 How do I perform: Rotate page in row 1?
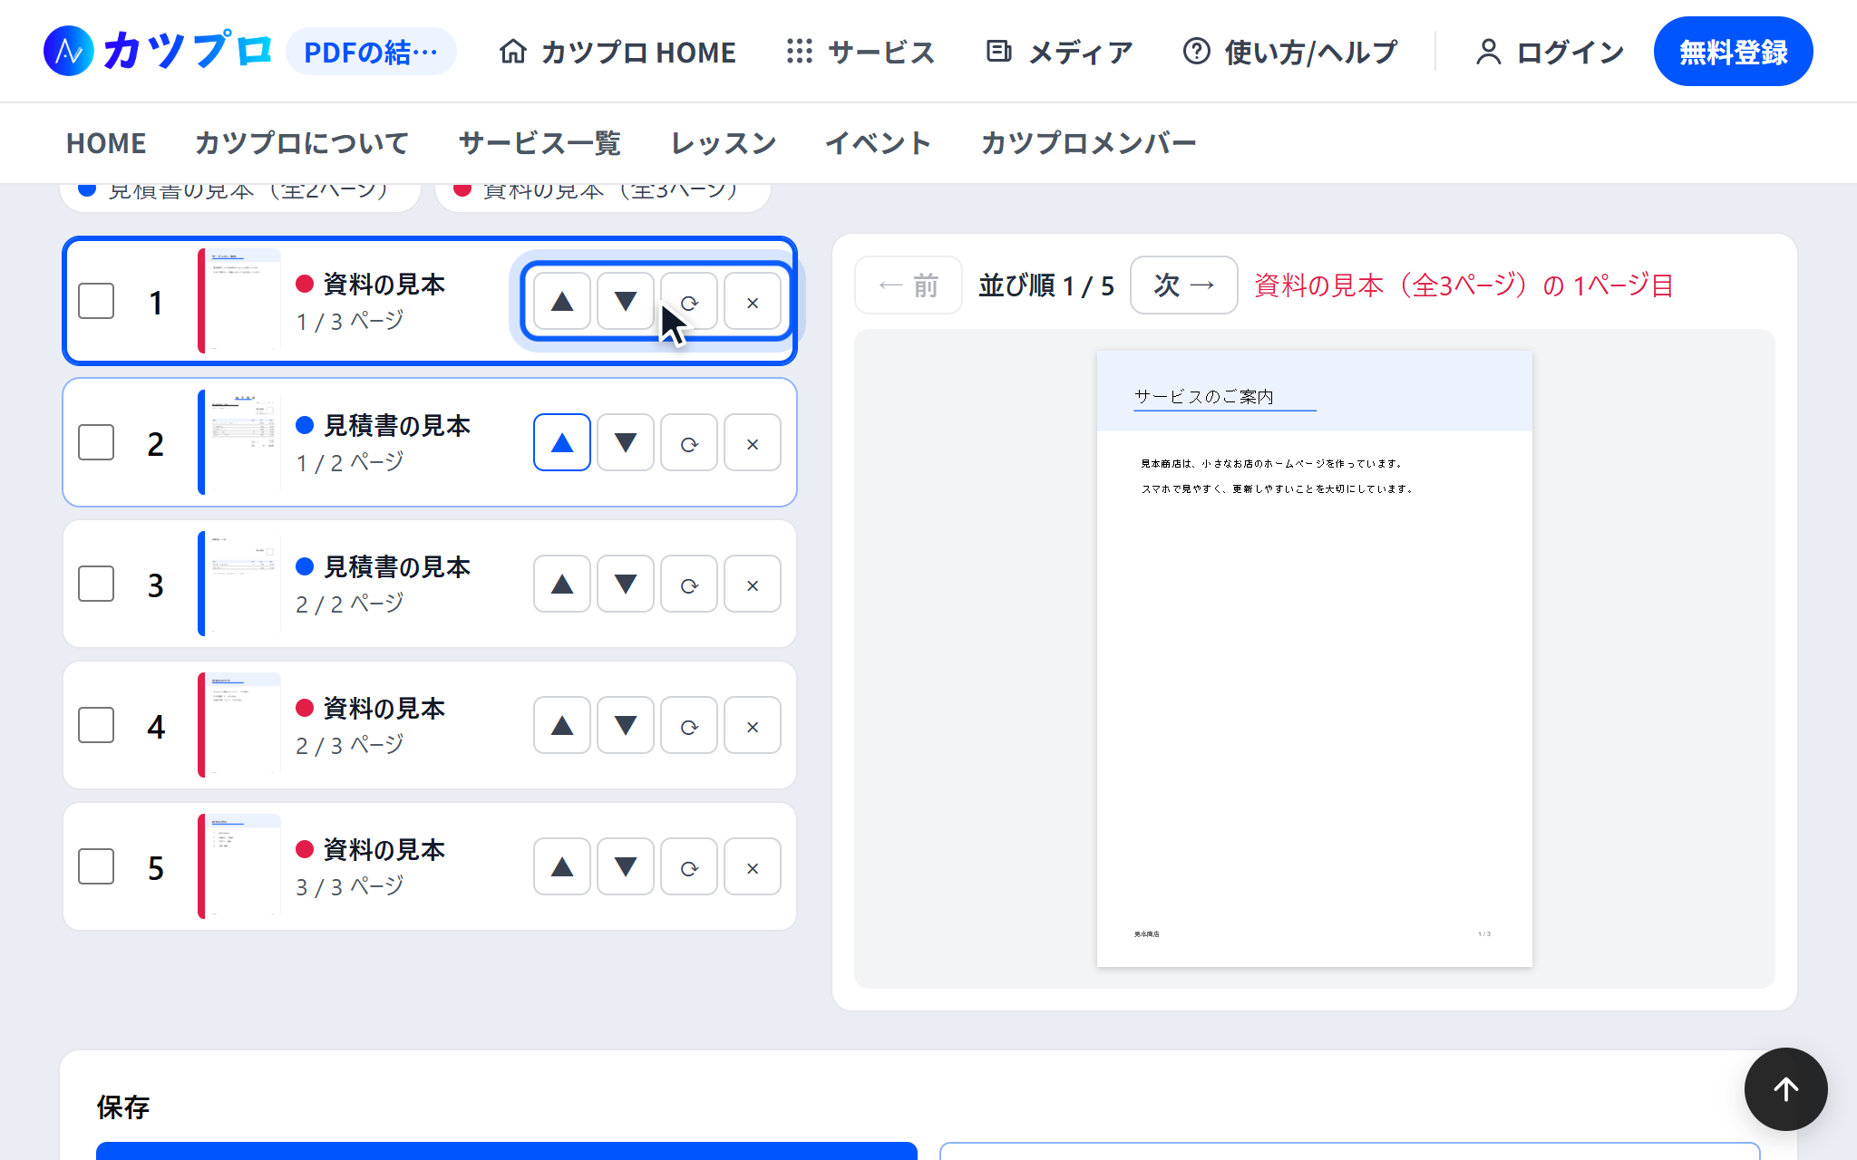pyautogui.click(x=689, y=302)
